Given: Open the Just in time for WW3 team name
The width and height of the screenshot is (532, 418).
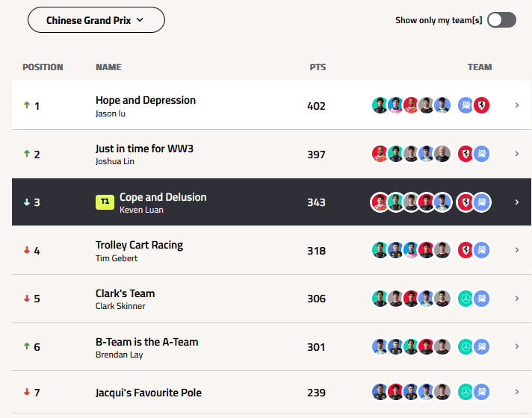Looking at the screenshot, I should [x=144, y=149].
